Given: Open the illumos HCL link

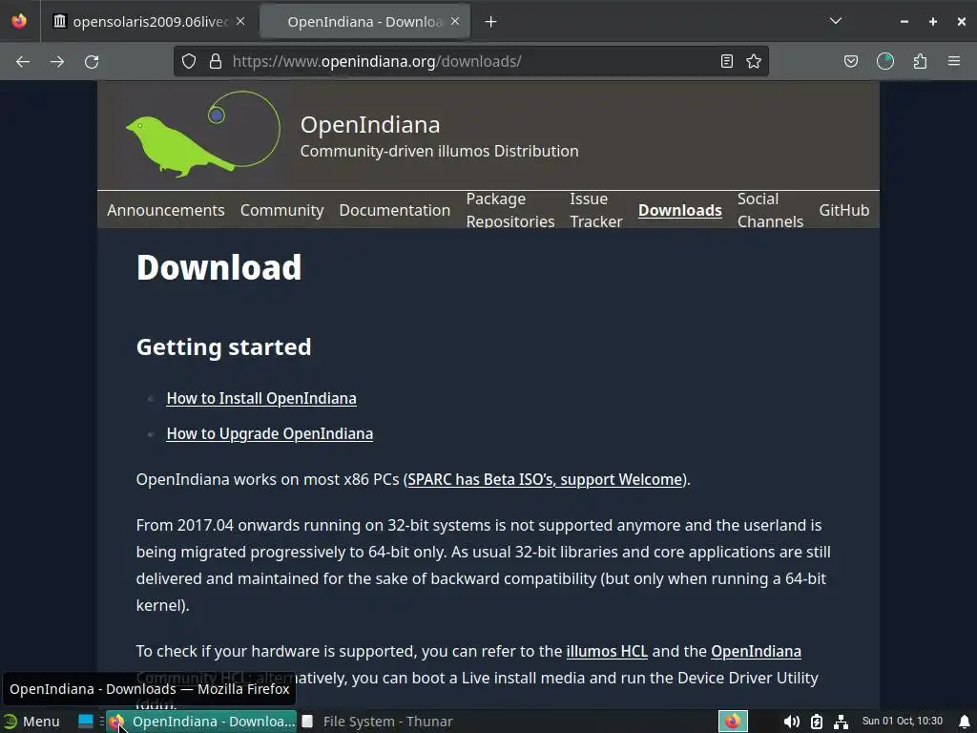Looking at the screenshot, I should tap(607, 651).
